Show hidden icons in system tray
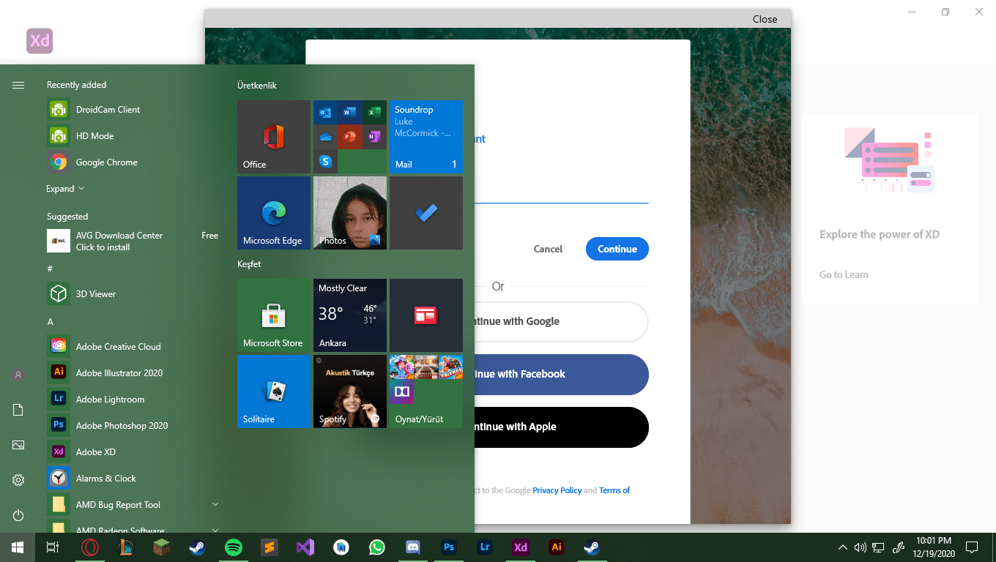The height and width of the screenshot is (562, 996). coord(842,547)
